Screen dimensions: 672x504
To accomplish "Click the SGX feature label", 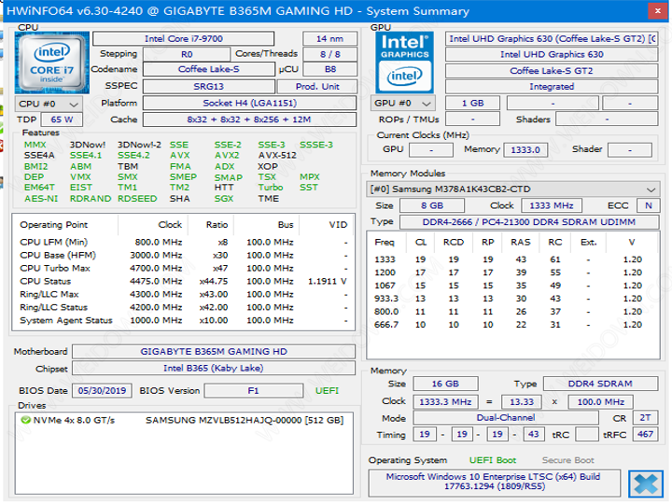I will tap(224, 199).
